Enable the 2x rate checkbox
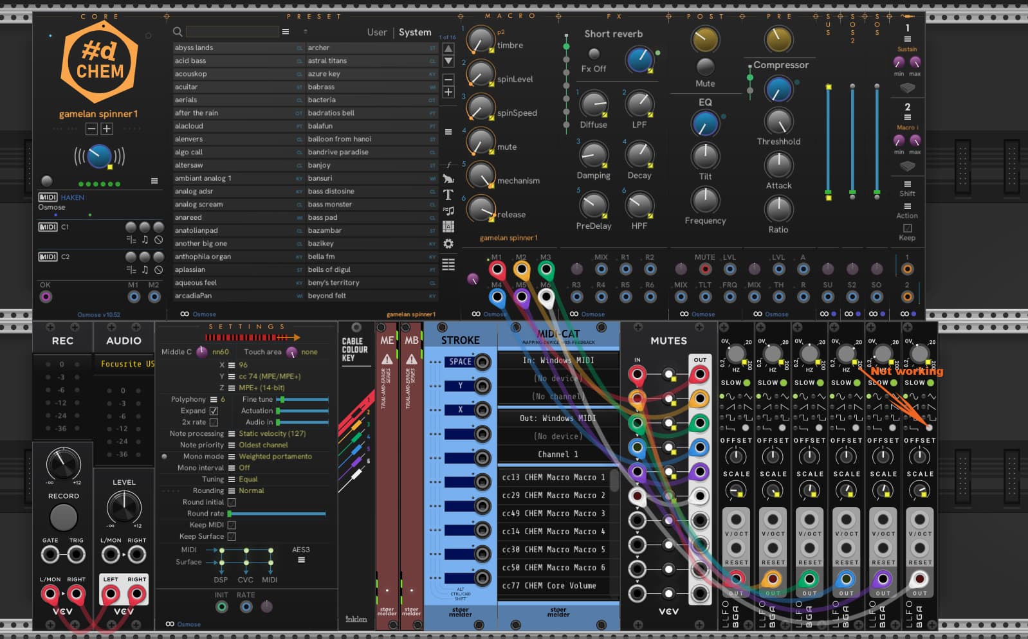This screenshot has width=1028, height=639. pyautogui.click(x=214, y=422)
